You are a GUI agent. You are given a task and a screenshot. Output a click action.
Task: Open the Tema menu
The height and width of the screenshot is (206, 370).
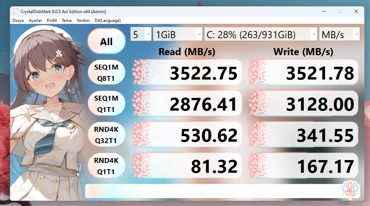[67, 20]
